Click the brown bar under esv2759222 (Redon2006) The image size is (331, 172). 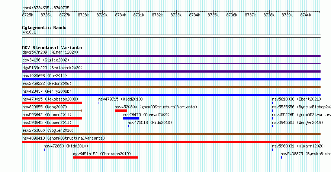point(171,87)
